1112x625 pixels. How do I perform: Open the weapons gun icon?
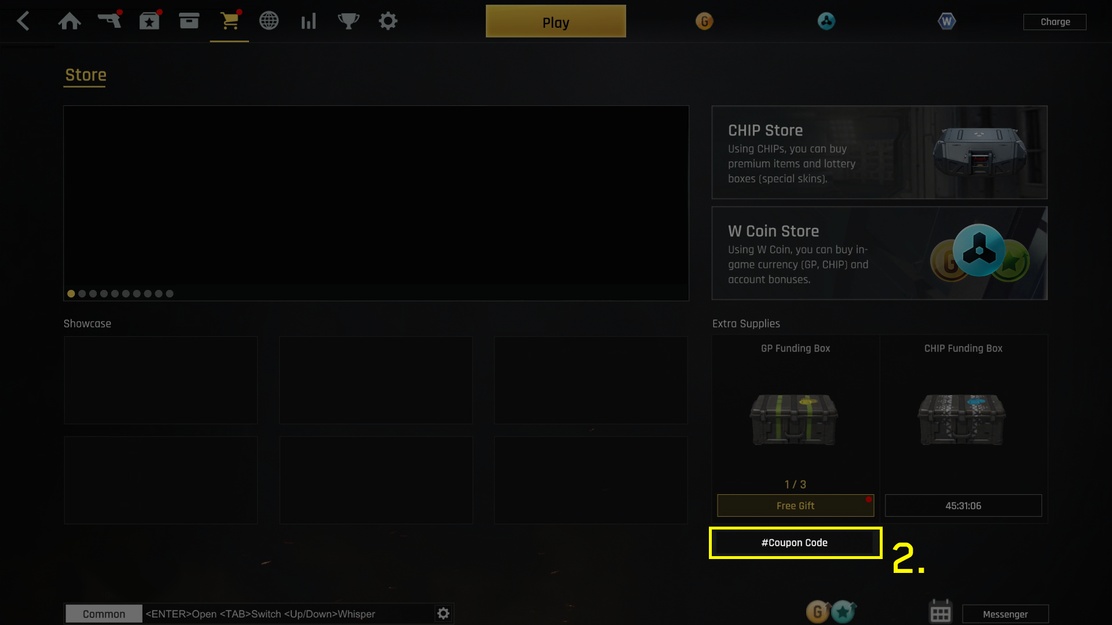109,20
